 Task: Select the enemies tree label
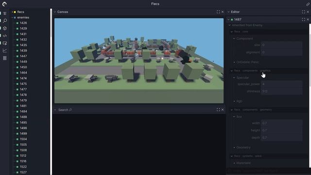23,17
